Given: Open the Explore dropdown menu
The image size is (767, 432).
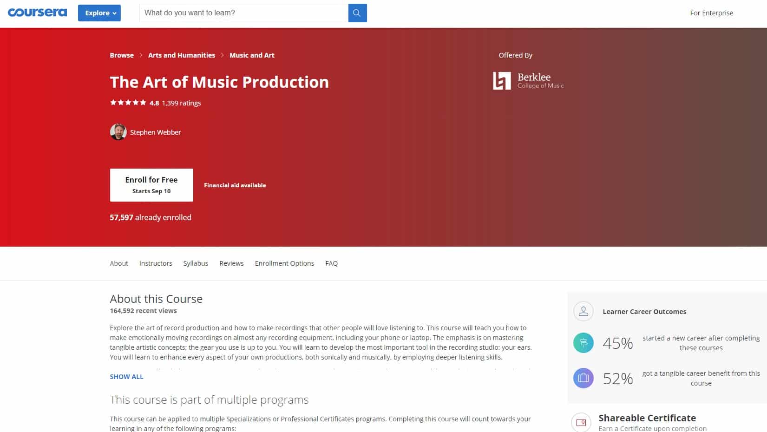Looking at the screenshot, I should point(99,13).
